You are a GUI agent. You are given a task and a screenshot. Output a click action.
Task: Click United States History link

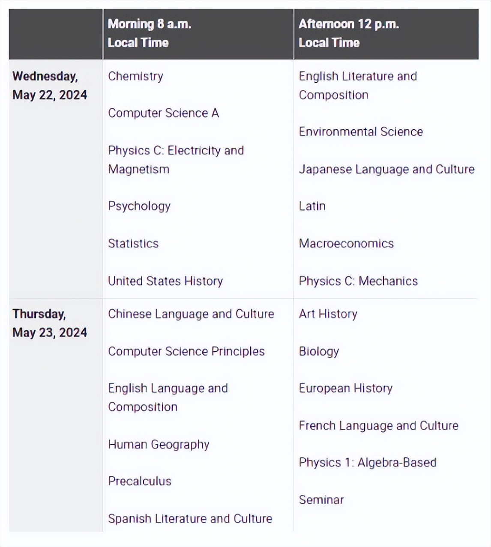165,281
